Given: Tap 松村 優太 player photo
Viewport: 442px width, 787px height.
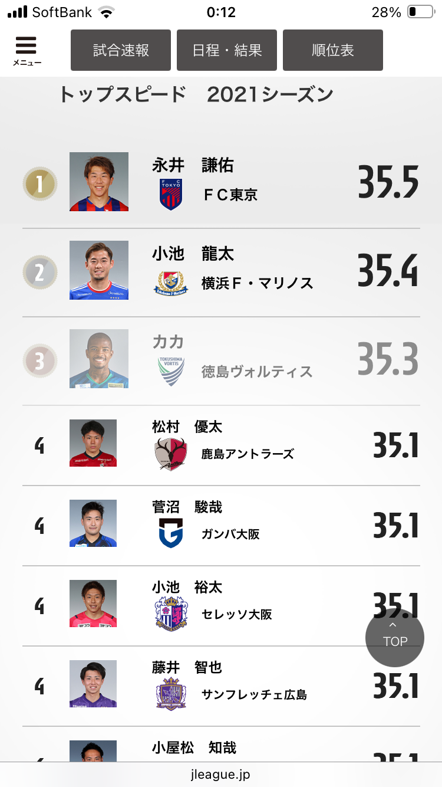Looking at the screenshot, I should [93, 443].
